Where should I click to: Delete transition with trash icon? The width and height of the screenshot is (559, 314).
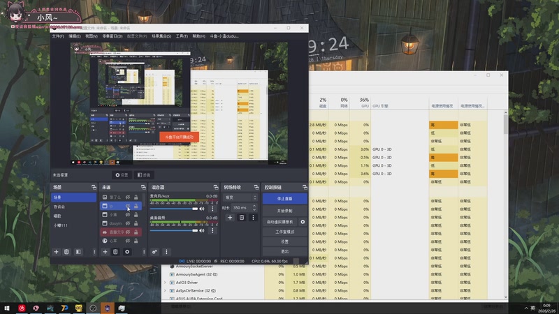[242, 217]
